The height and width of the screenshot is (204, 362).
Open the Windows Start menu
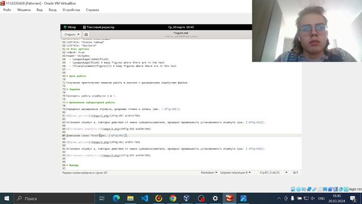(7, 198)
